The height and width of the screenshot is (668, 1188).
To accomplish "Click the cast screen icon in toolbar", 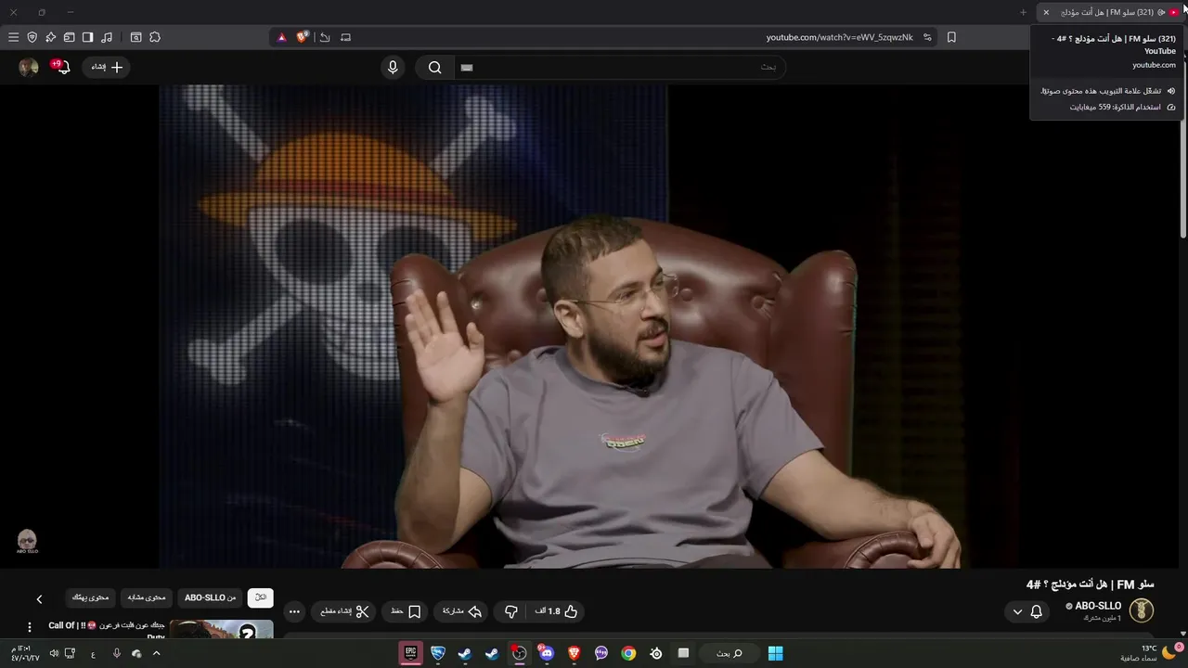I will (x=345, y=37).
